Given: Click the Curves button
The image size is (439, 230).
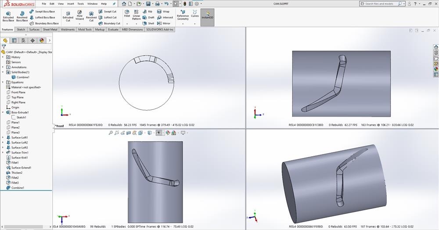Looking at the screenshot, I should (x=194, y=13).
